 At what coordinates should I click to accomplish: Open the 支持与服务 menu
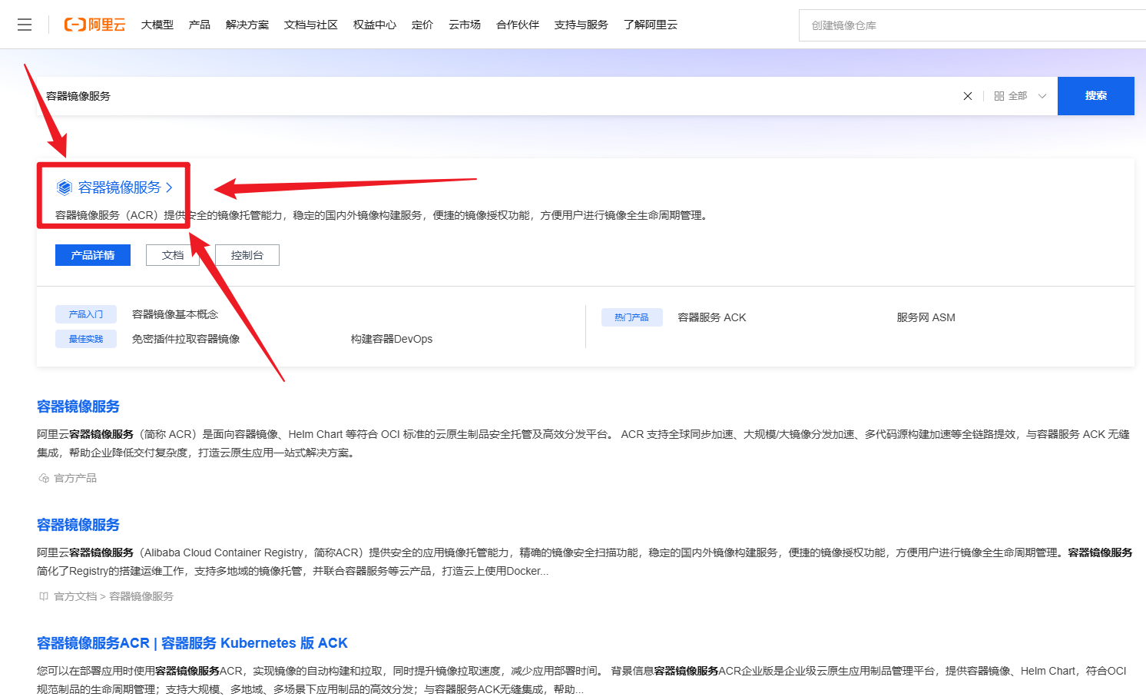point(581,25)
